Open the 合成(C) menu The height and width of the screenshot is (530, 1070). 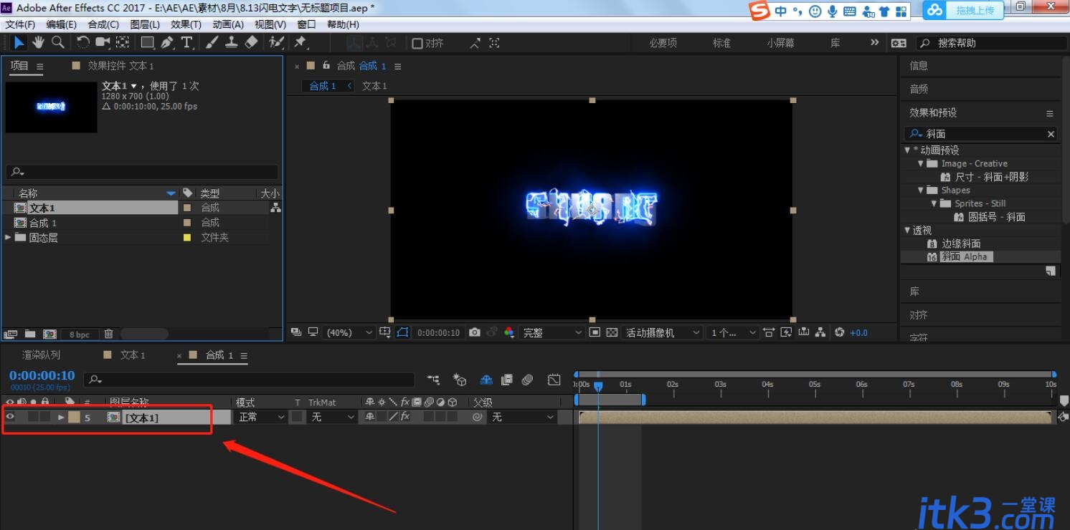[103, 24]
